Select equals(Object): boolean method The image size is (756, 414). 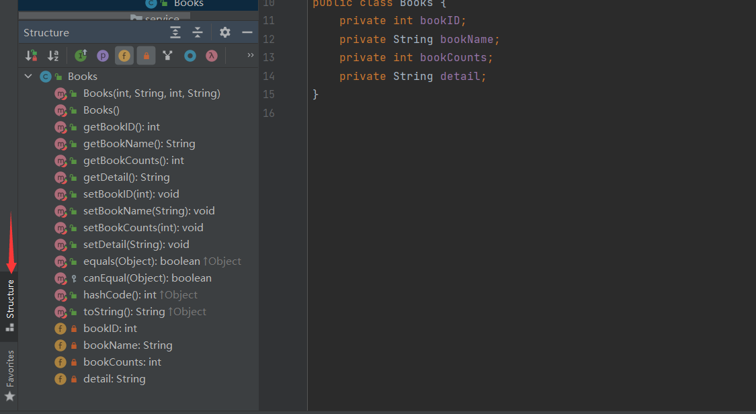(x=142, y=261)
